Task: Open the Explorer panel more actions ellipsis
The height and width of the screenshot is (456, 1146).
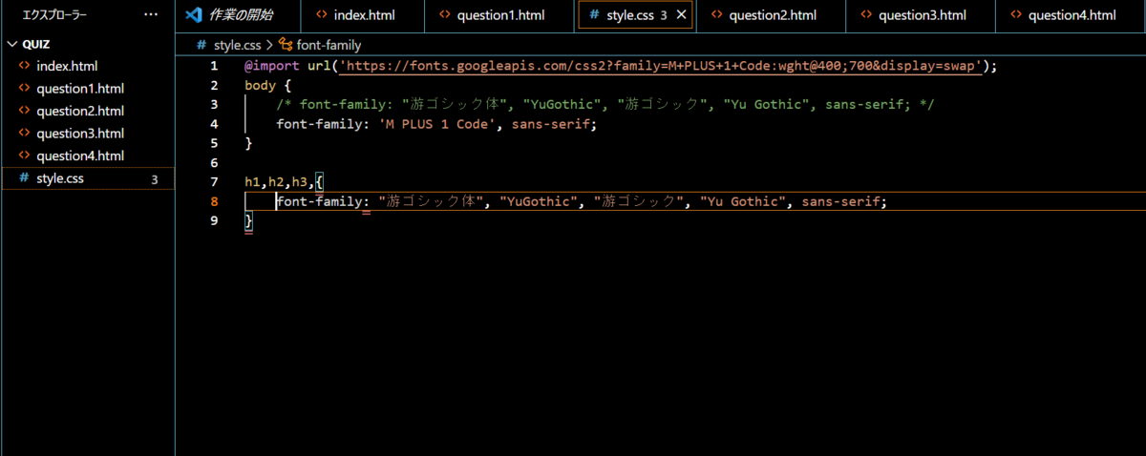Action: pyautogui.click(x=151, y=15)
